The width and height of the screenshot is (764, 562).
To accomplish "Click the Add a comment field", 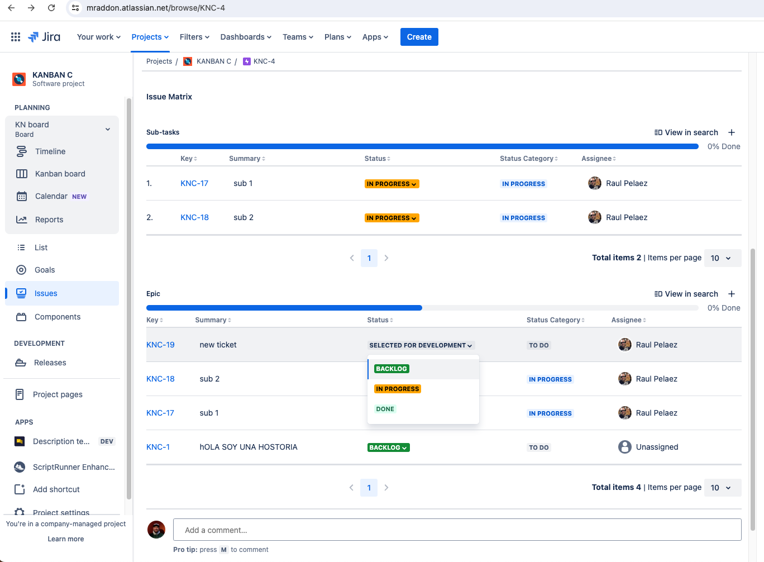I will [457, 530].
